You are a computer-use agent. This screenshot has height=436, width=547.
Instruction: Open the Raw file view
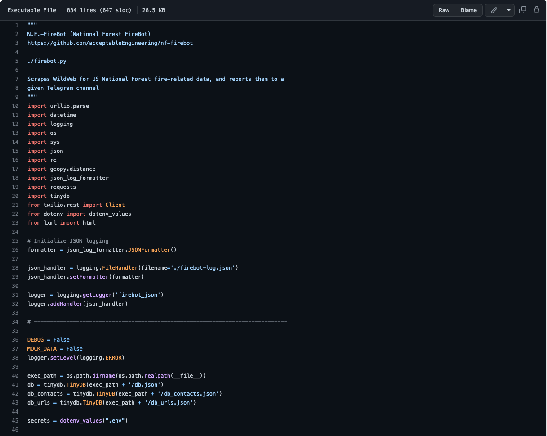pyautogui.click(x=444, y=10)
